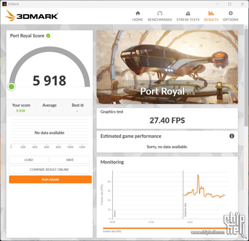
Task: Click the Benchmarks gauge icon
Action: [x=160, y=13]
